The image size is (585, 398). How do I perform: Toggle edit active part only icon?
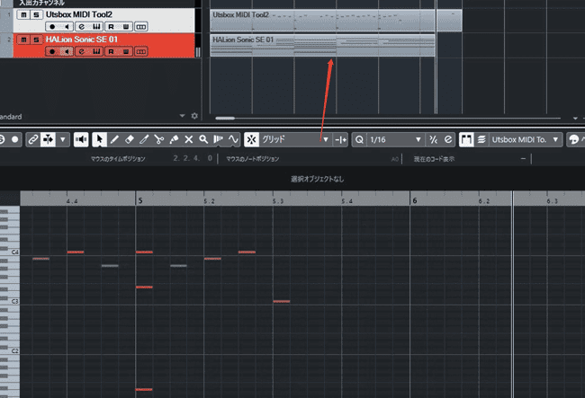pyautogui.click(x=481, y=139)
